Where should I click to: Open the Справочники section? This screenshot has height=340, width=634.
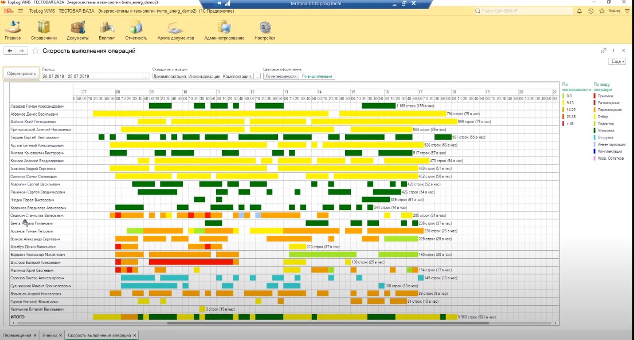44,31
